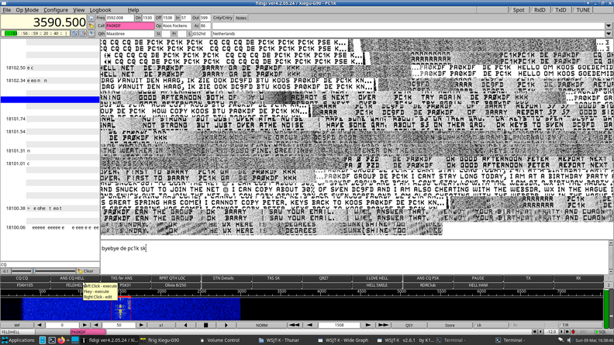614x345 pixels.
Task: Toggle the TxID button
Action: click(x=561, y=10)
